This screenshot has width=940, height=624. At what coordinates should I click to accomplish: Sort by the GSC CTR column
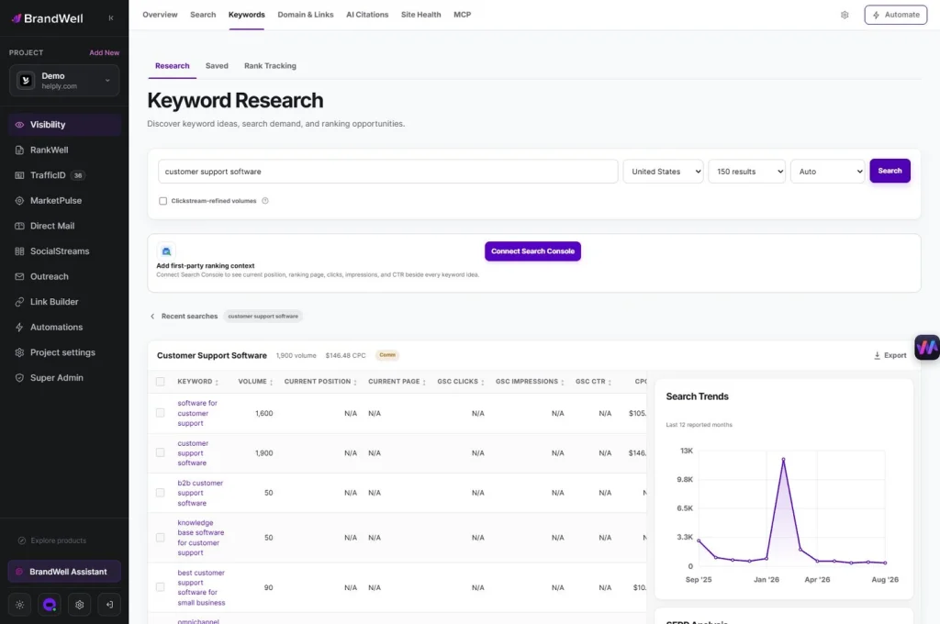pos(594,382)
